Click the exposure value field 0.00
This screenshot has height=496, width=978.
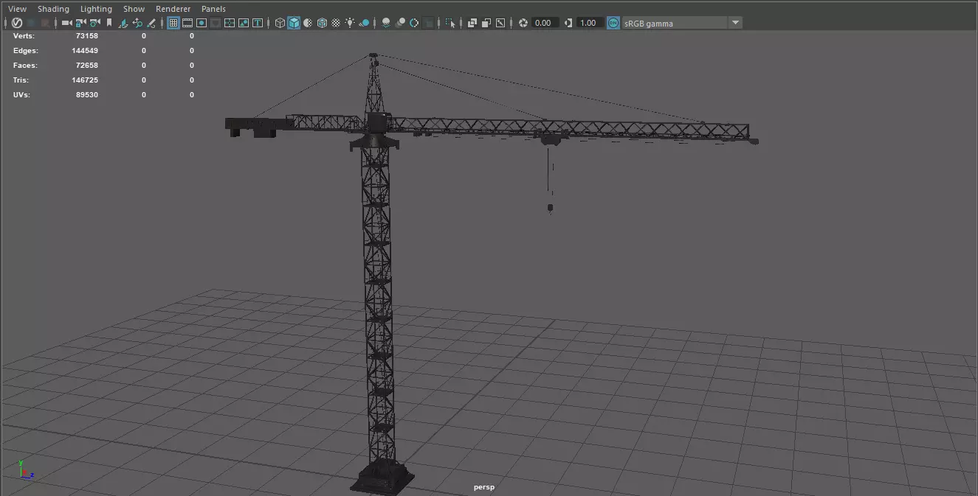click(545, 23)
